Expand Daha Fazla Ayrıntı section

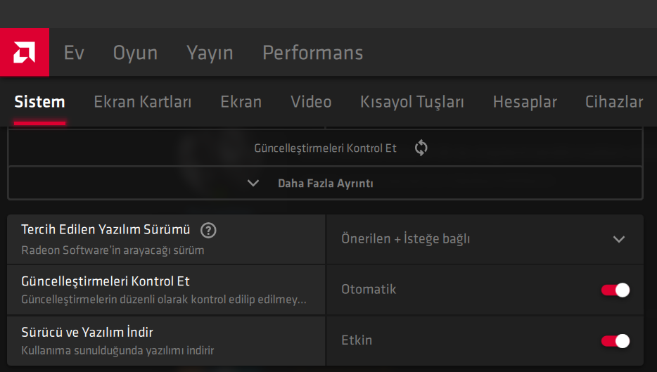click(325, 184)
